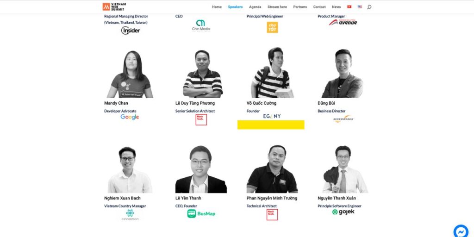This screenshot has height=237, width=474.
Task: Click Mandy Chan's speaker photo
Action: (130, 74)
